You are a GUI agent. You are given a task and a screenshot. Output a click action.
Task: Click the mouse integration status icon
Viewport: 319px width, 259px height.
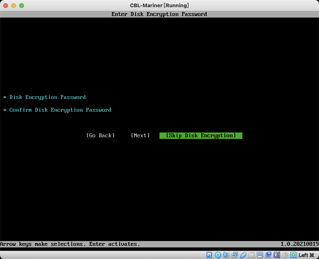[285, 255]
